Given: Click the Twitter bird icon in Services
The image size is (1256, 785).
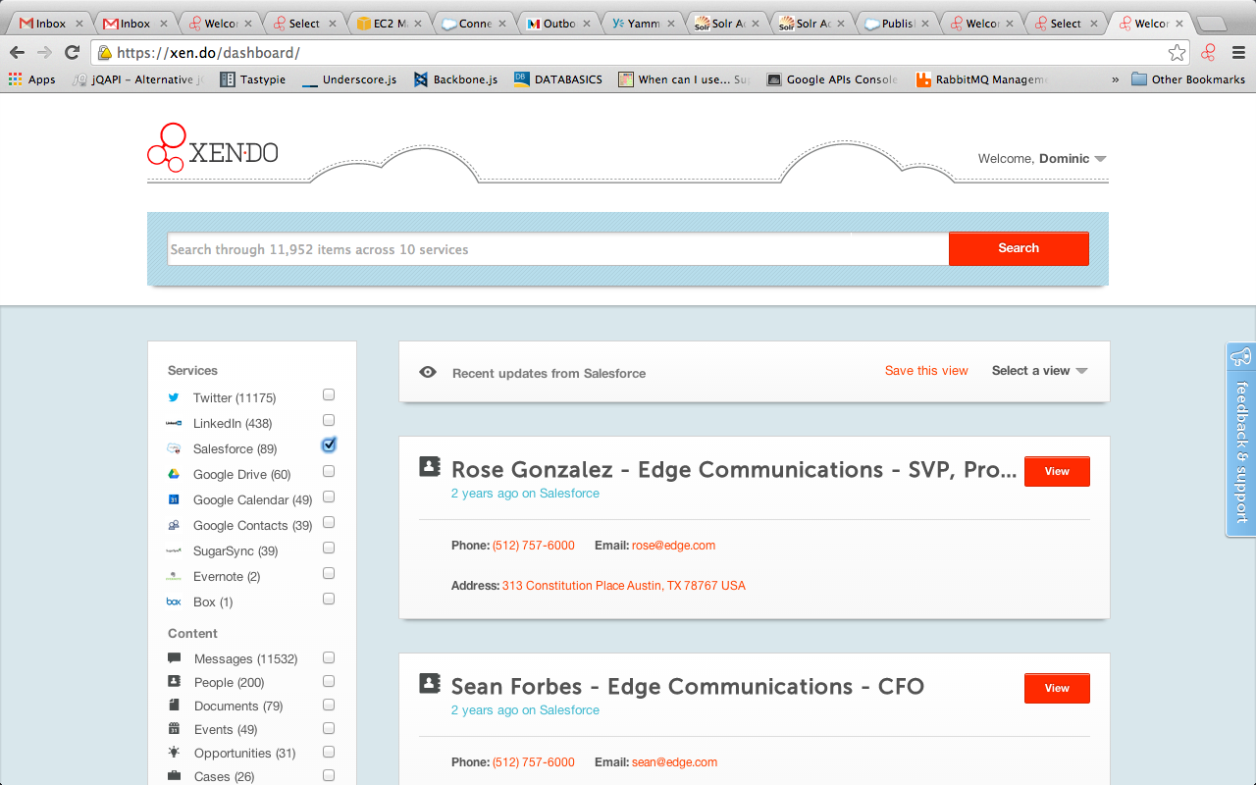Looking at the screenshot, I should click(174, 397).
